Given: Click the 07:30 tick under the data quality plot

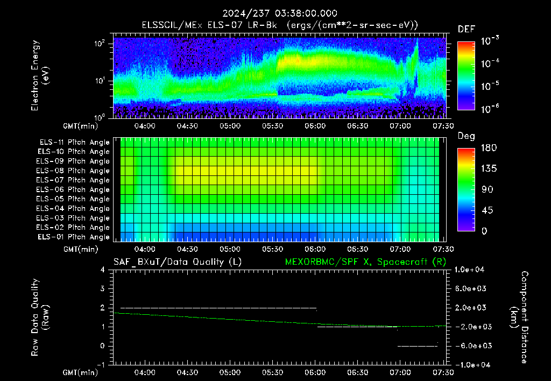Looking at the screenshot, I should [x=443, y=372].
